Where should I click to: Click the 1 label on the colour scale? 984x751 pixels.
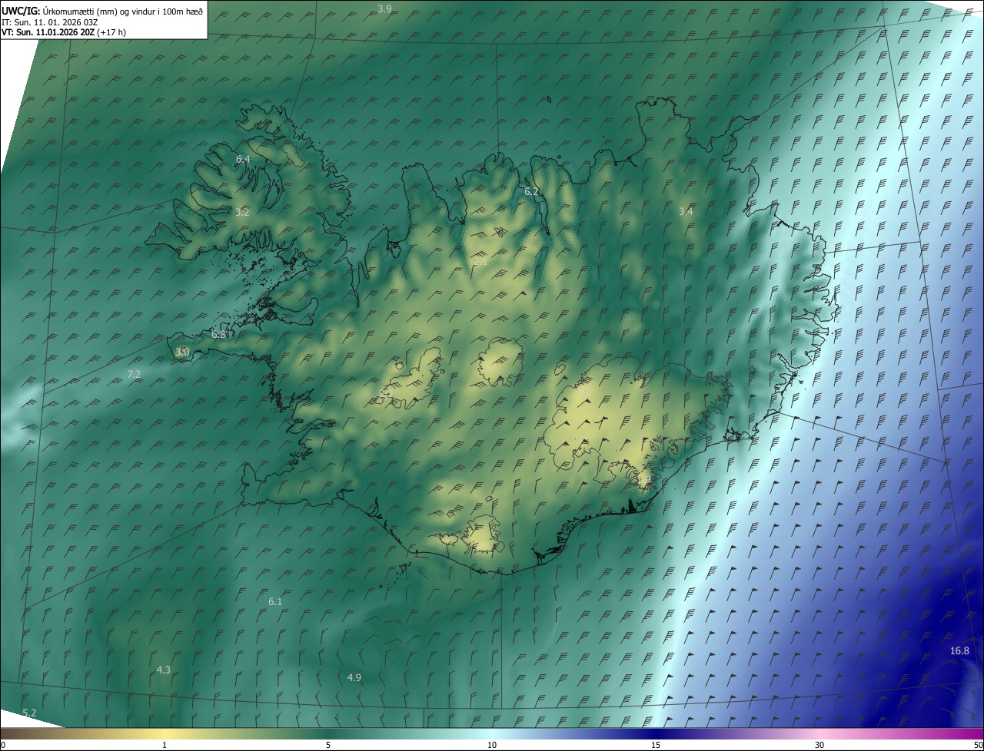(165, 746)
